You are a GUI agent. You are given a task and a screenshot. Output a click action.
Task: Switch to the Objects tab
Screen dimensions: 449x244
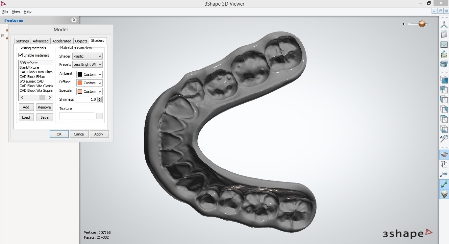coord(81,41)
